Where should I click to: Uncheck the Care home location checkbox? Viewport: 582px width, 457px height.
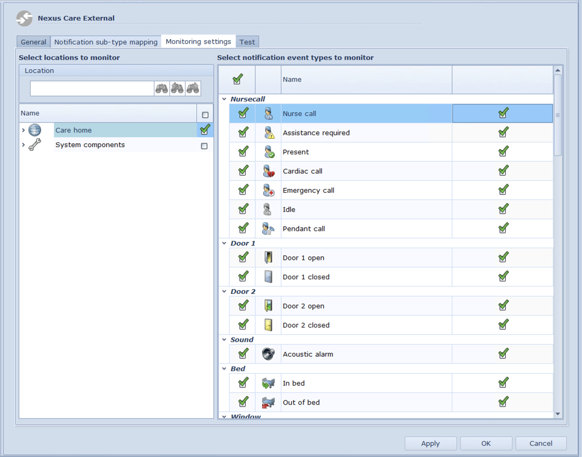tap(204, 130)
